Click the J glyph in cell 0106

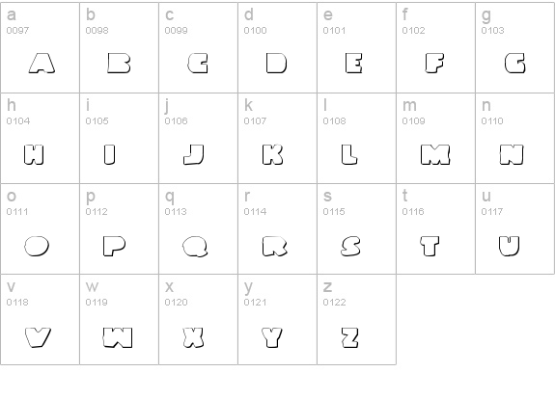click(x=194, y=154)
